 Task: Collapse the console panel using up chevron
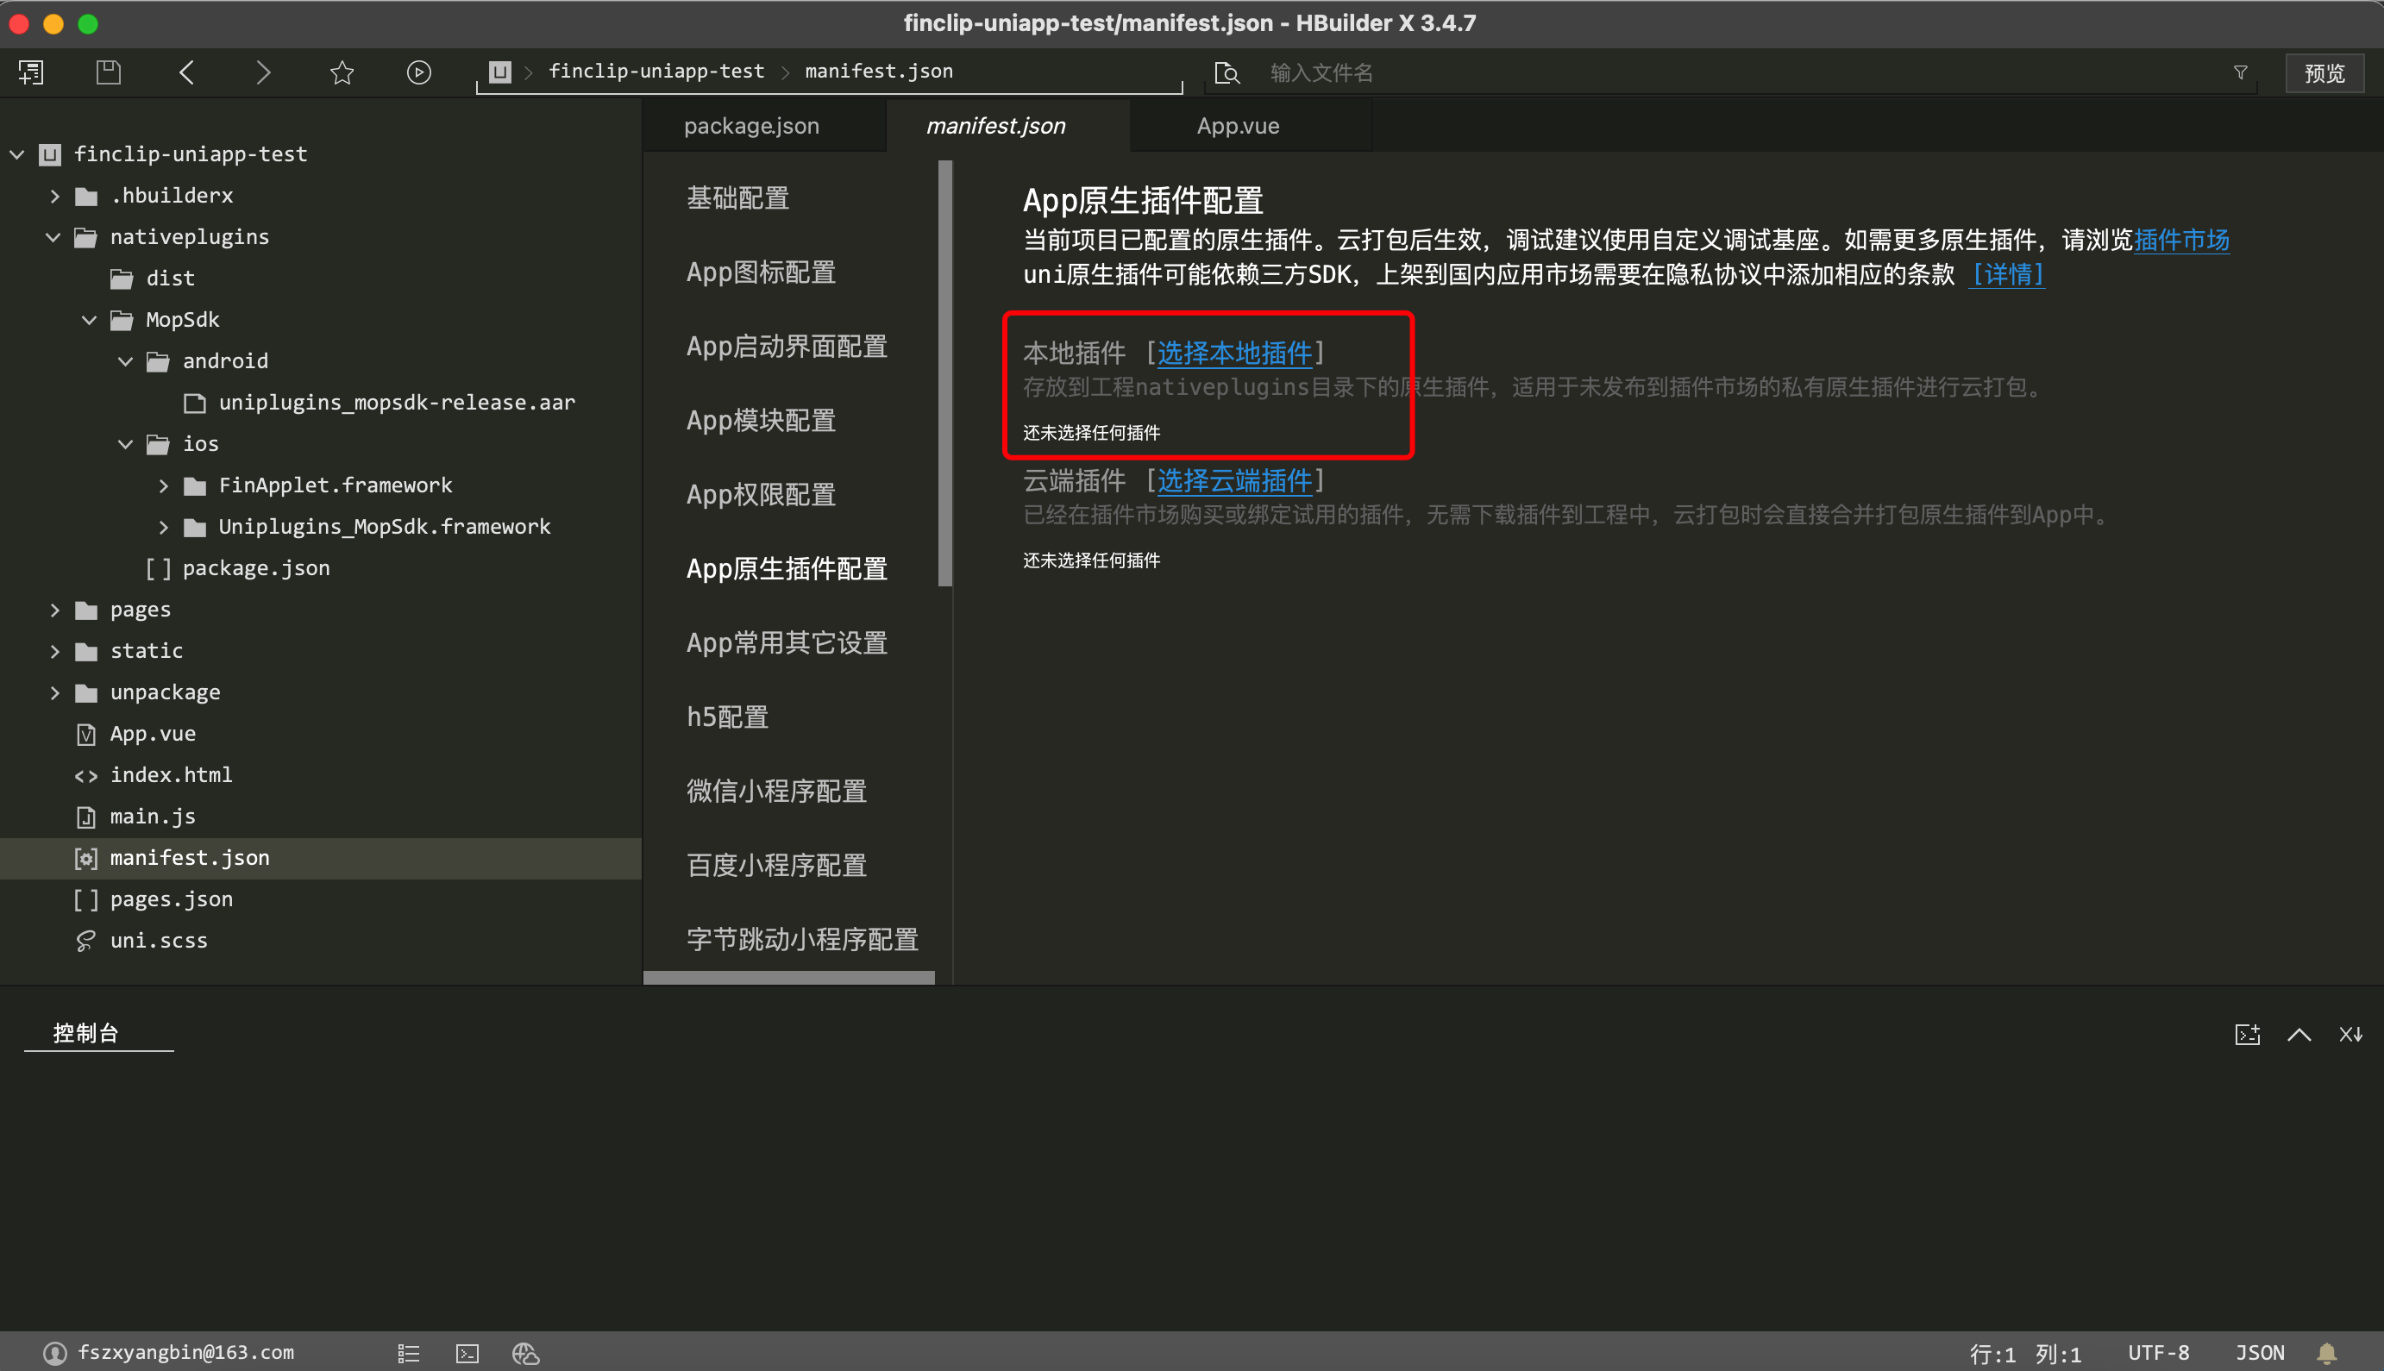click(2299, 1034)
